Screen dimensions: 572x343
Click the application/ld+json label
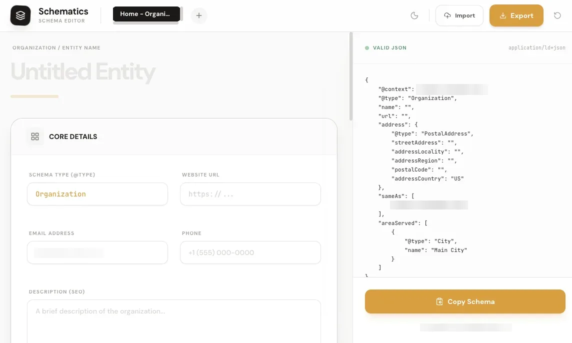click(536, 48)
